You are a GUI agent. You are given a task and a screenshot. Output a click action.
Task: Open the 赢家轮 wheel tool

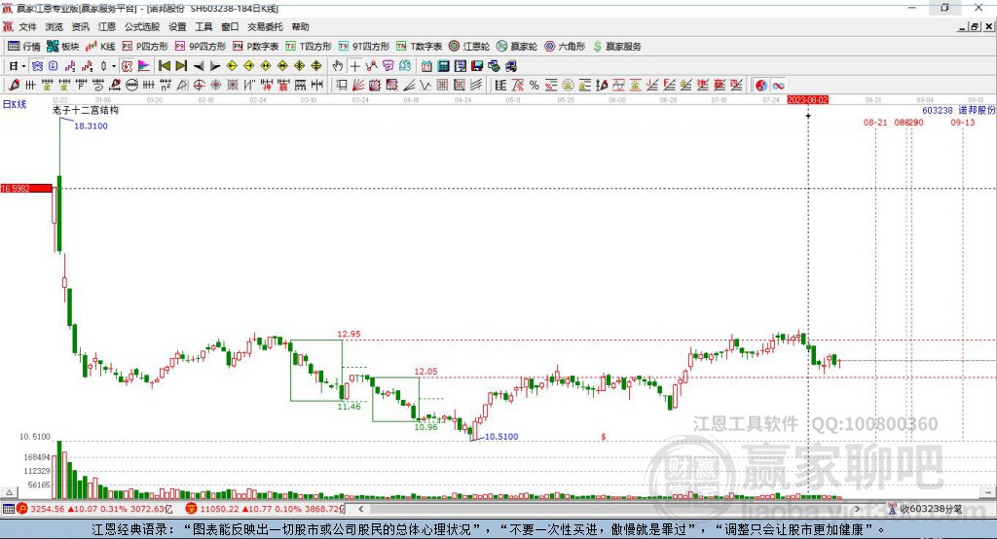click(x=517, y=47)
